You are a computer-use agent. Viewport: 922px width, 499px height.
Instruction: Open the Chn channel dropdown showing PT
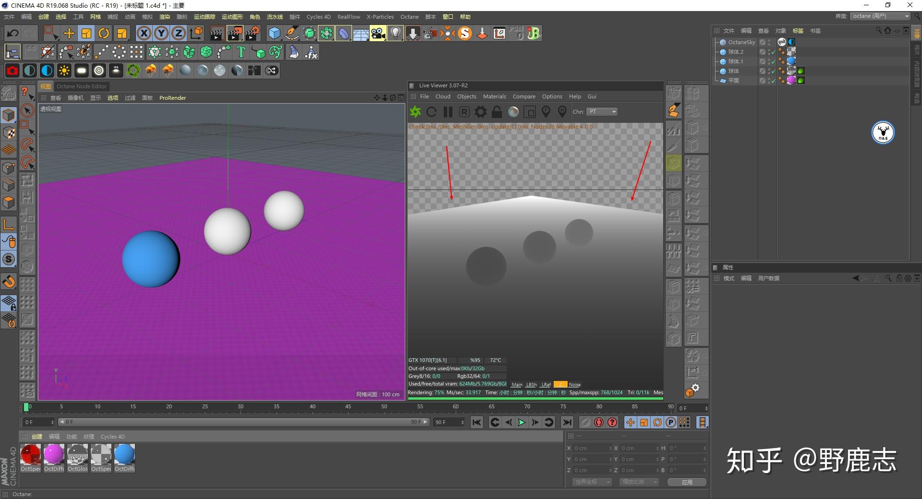click(x=602, y=112)
